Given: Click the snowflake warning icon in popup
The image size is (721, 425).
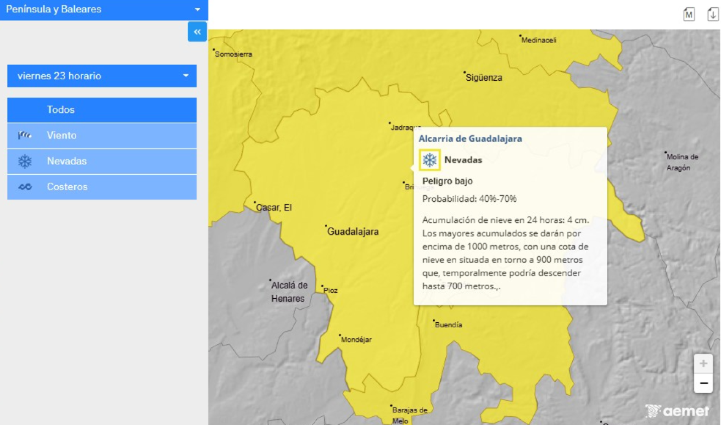Looking at the screenshot, I should (x=429, y=160).
